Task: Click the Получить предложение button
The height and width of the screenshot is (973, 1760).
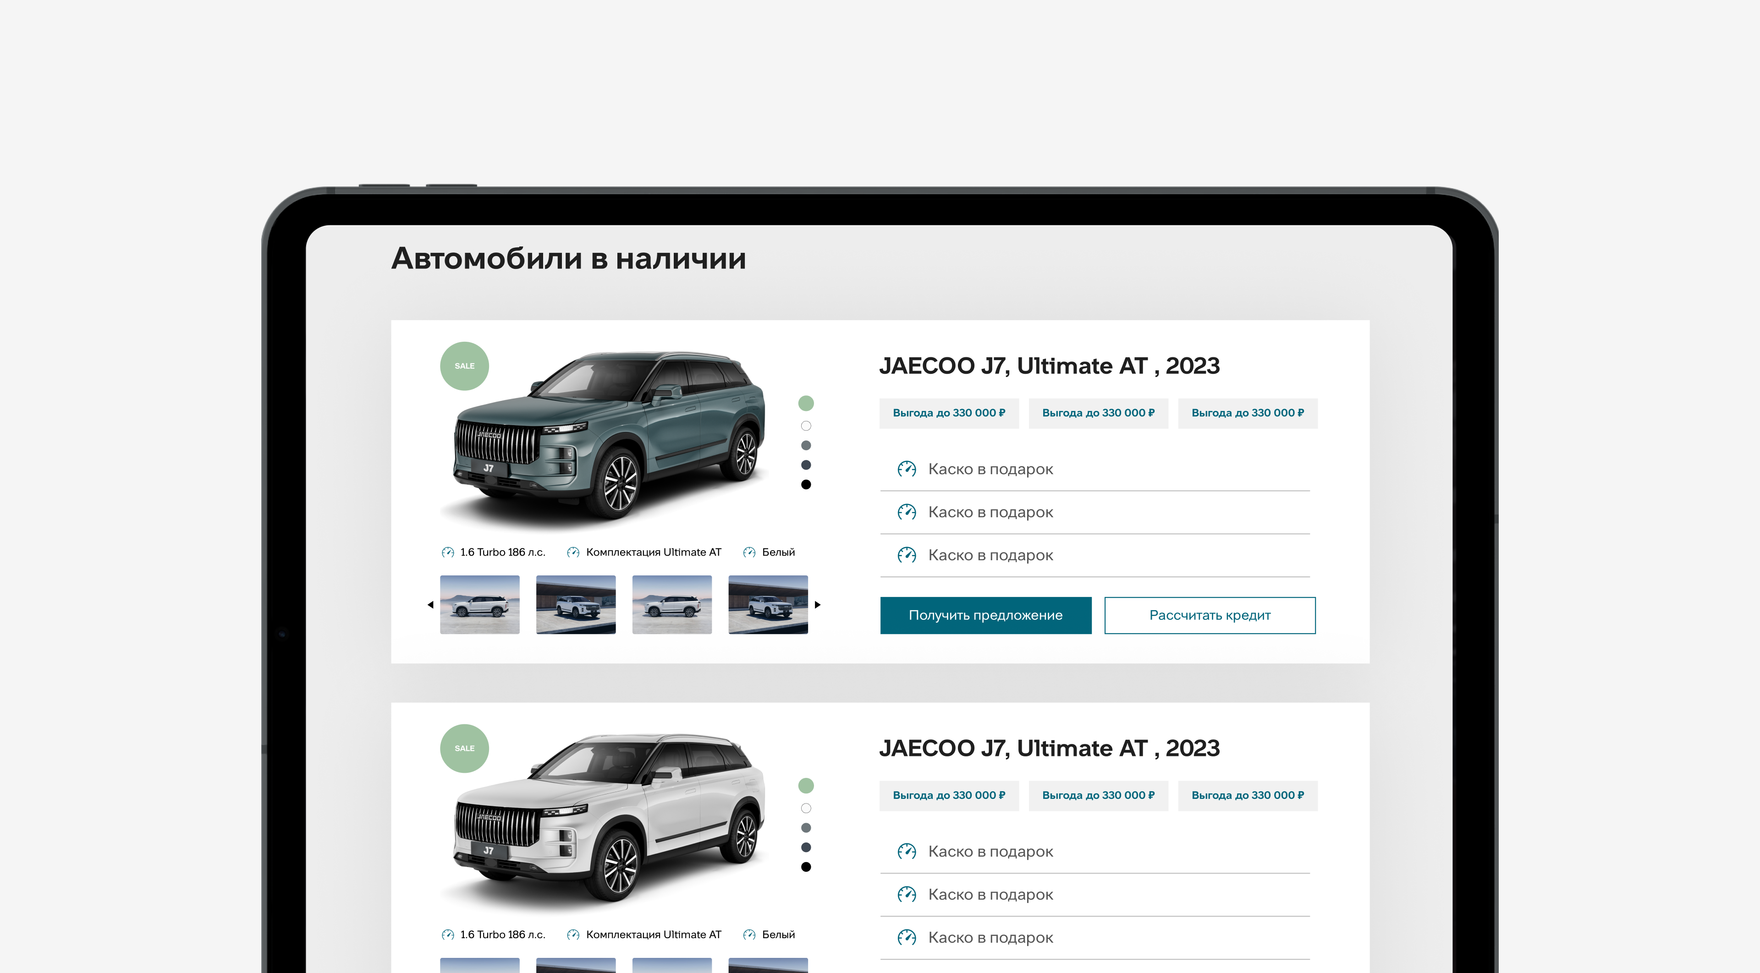Action: [x=985, y=616]
